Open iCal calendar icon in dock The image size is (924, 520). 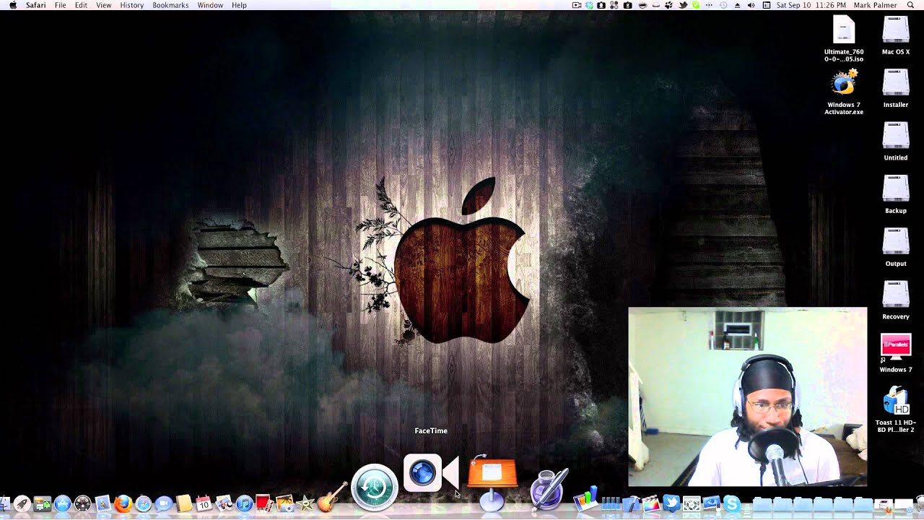pyautogui.click(x=204, y=503)
